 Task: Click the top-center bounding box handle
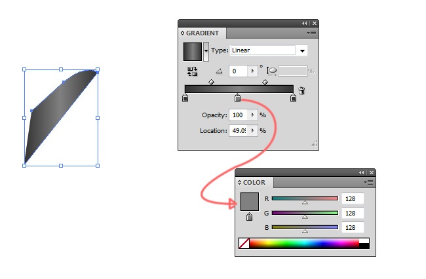tap(61, 69)
